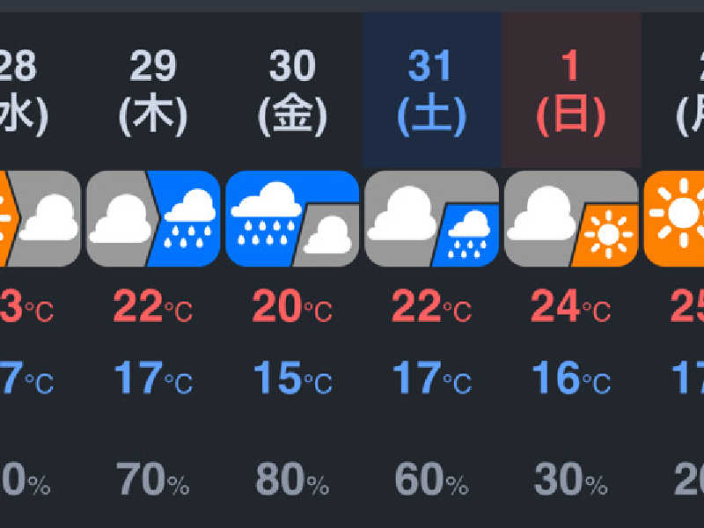
Task: Open the red Sunday 1 (日) column
Action: point(571,90)
